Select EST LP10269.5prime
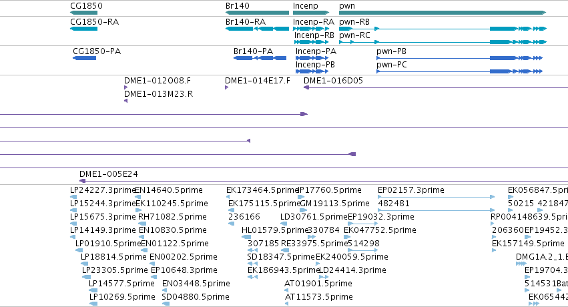Screen dimensions: 568x307 (x=122, y=297)
